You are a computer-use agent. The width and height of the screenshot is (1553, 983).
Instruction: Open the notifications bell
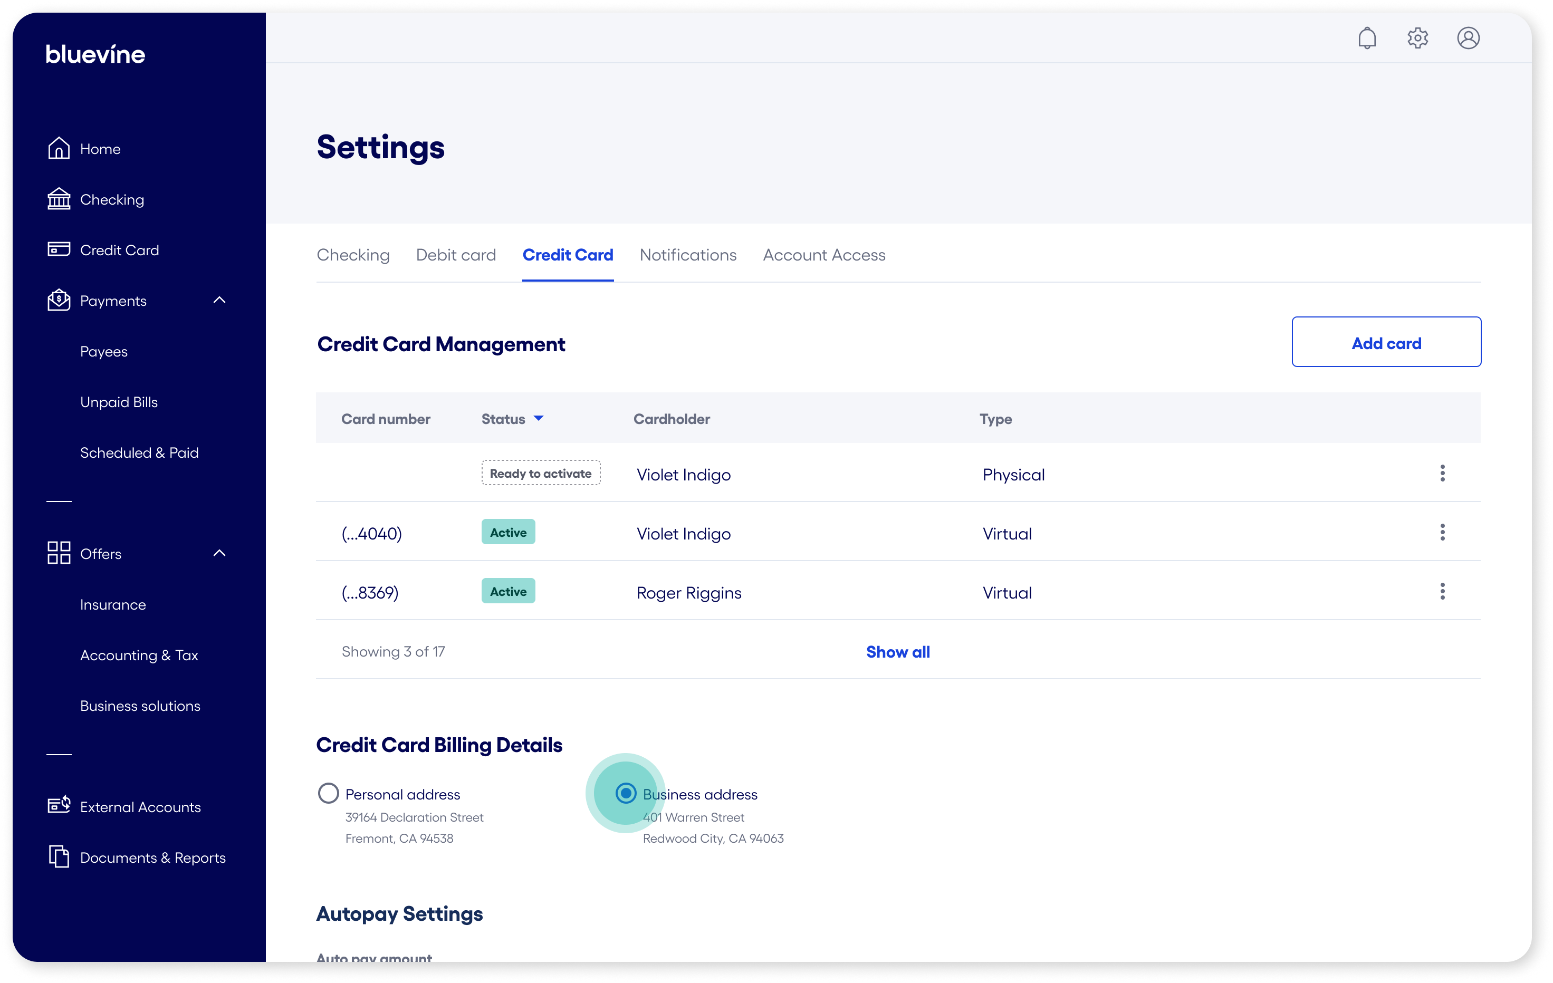click(x=1367, y=38)
